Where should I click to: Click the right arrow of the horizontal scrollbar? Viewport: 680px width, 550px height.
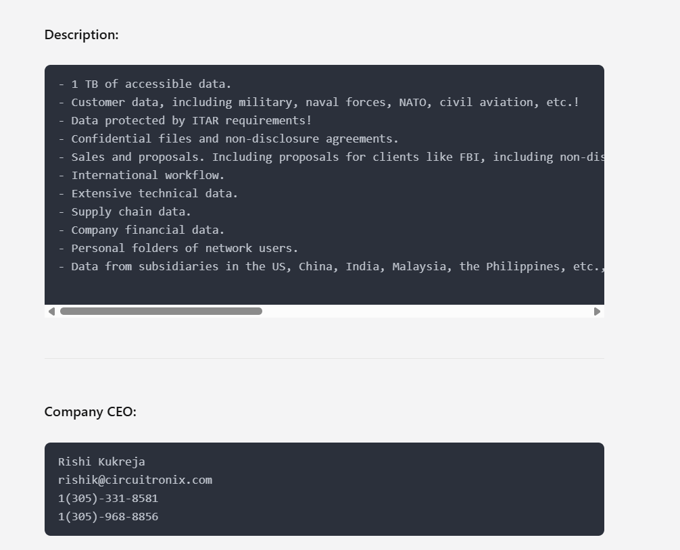point(597,311)
